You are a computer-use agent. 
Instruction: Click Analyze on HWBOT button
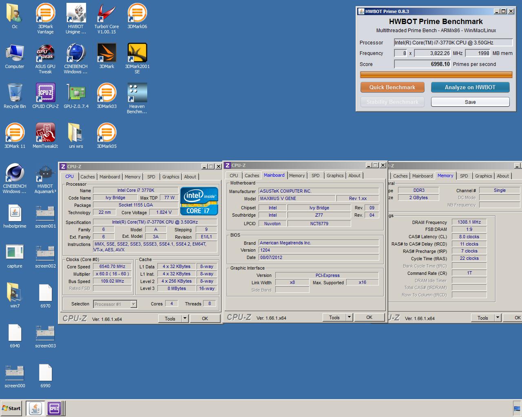(470, 87)
